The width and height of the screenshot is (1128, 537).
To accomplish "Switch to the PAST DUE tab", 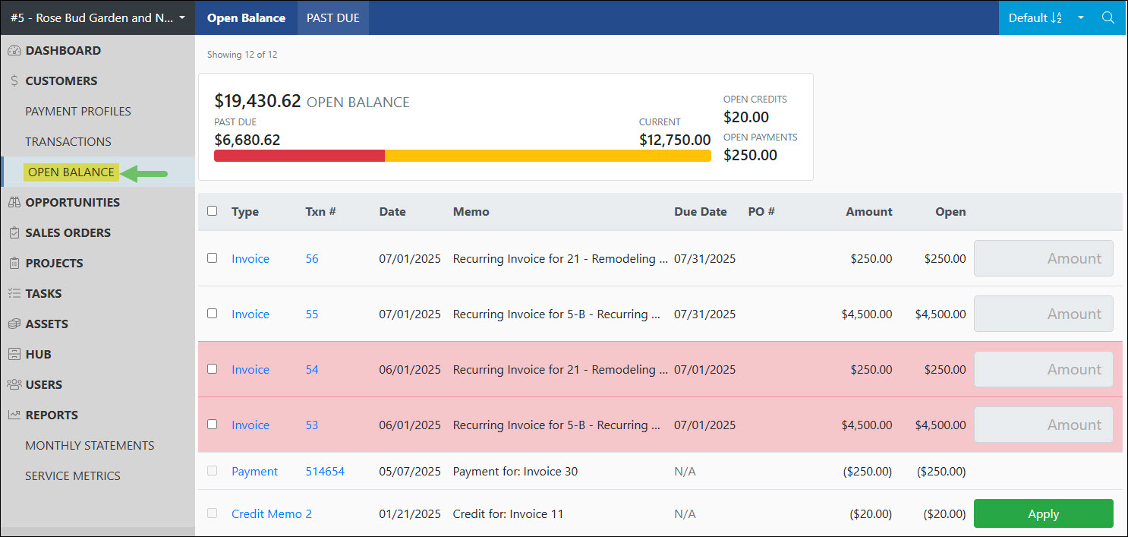I will coord(332,17).
